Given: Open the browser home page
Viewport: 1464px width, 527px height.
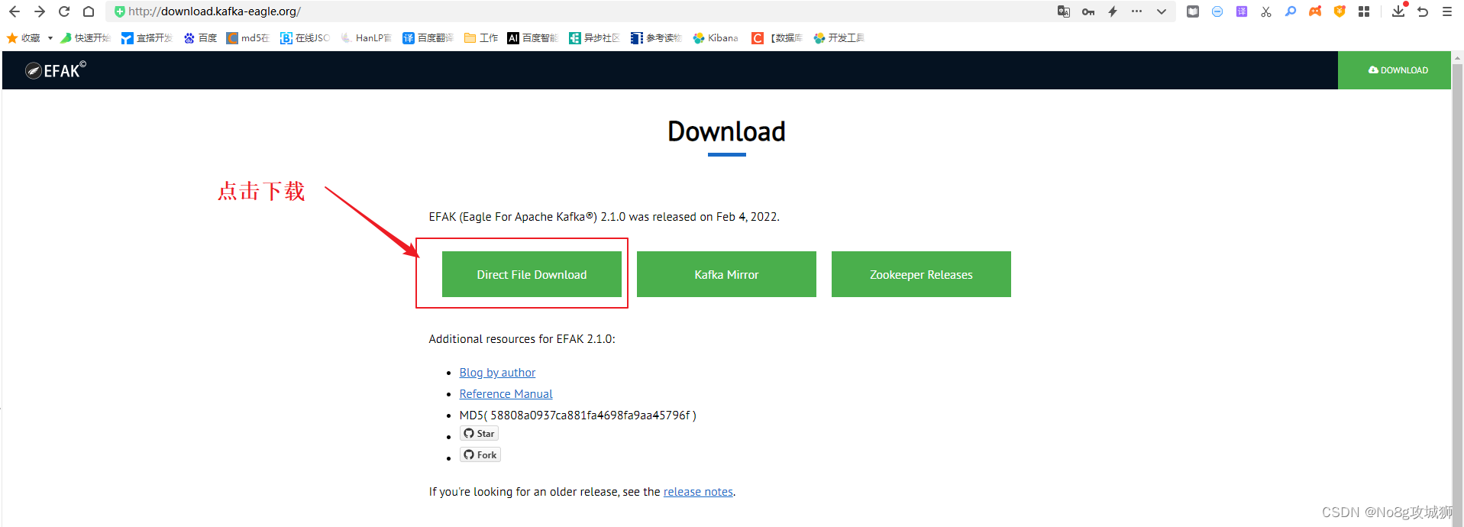Looking at the screenshot, I should [x=89, y=11].
